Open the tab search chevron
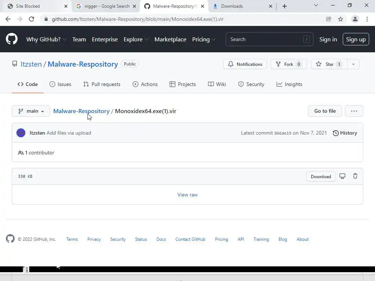The width and height of the screenshot is (375, 281). (316, 5)
